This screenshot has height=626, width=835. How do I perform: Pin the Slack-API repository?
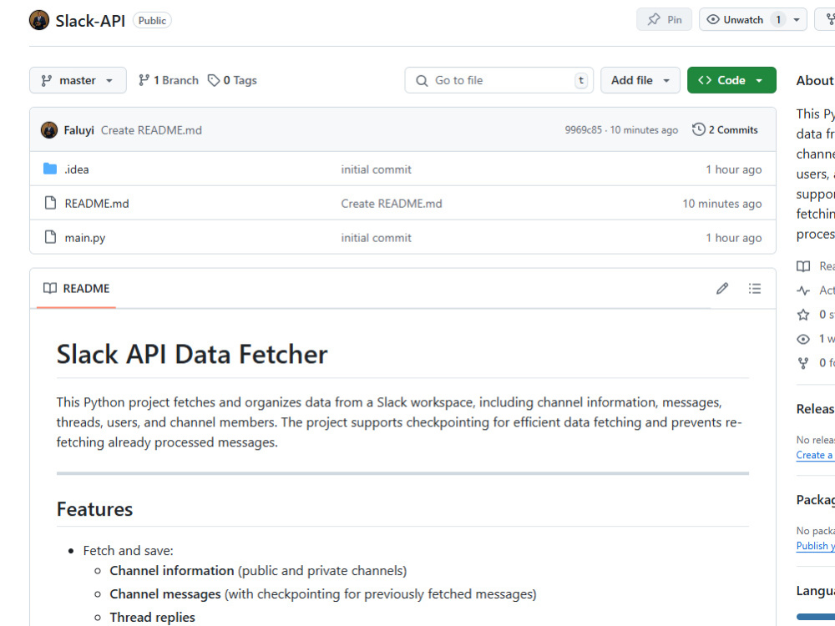click(664, 20)
